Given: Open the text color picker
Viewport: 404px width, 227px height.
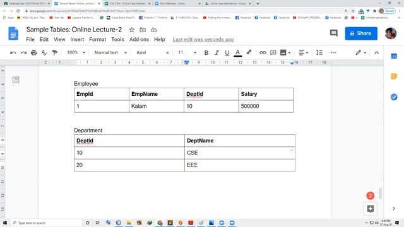Looking at the screenshot, I should click(x=237, y=53).
